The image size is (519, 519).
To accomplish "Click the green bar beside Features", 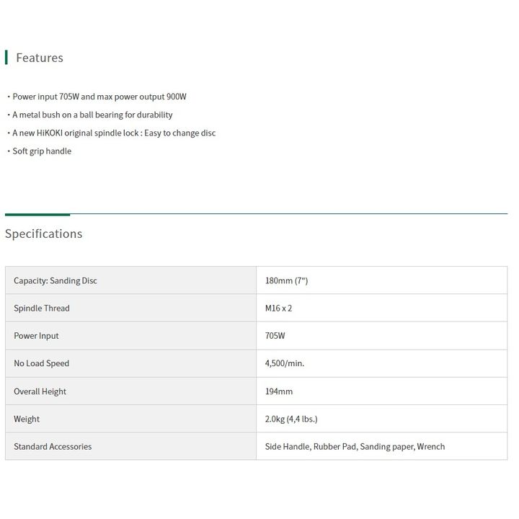I will coord(6,58).
